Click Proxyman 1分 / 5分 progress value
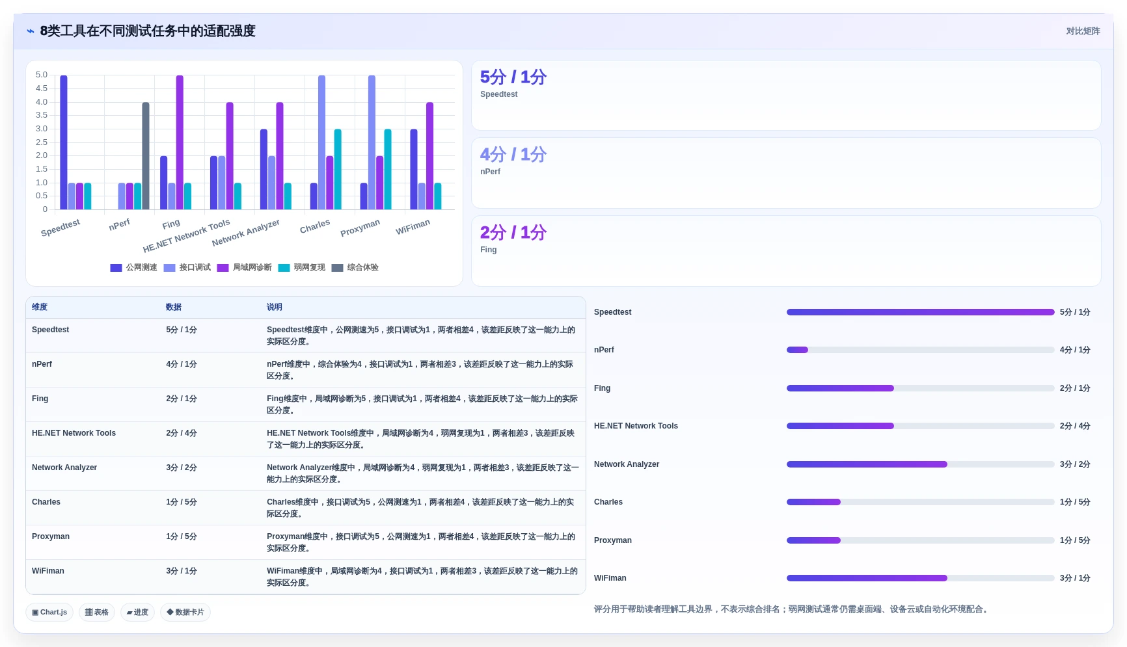The height and width of the screenshot is (647, 1127). [1075, 540]
